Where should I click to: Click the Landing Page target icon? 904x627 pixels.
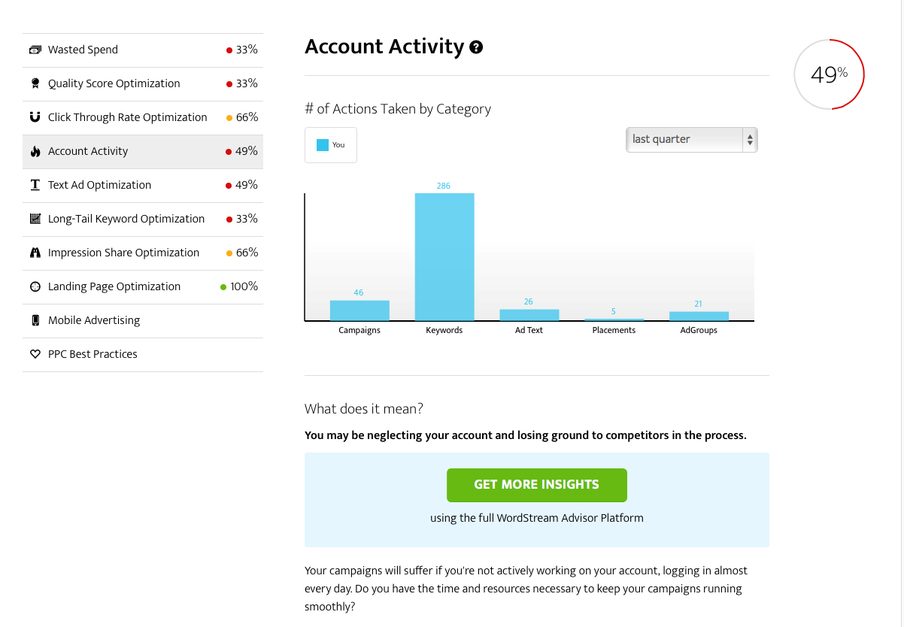point(35,286)
